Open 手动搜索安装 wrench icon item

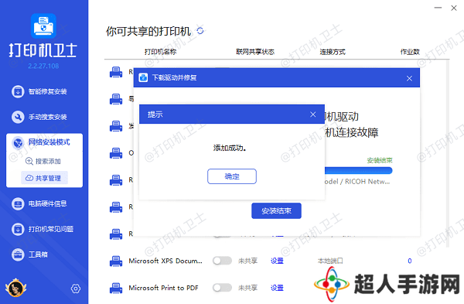(39, 117)
